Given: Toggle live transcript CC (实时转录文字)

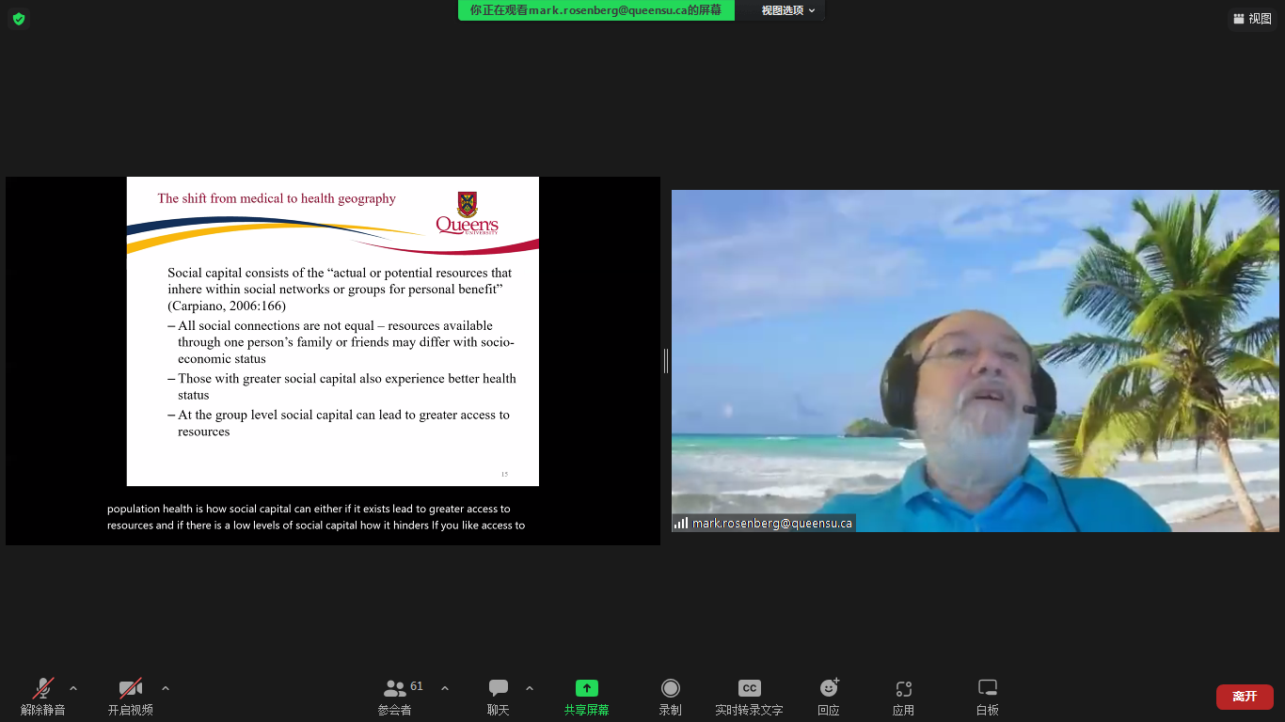Looking at the screenshot, I should pyautogui.click(x=749, y=696).
